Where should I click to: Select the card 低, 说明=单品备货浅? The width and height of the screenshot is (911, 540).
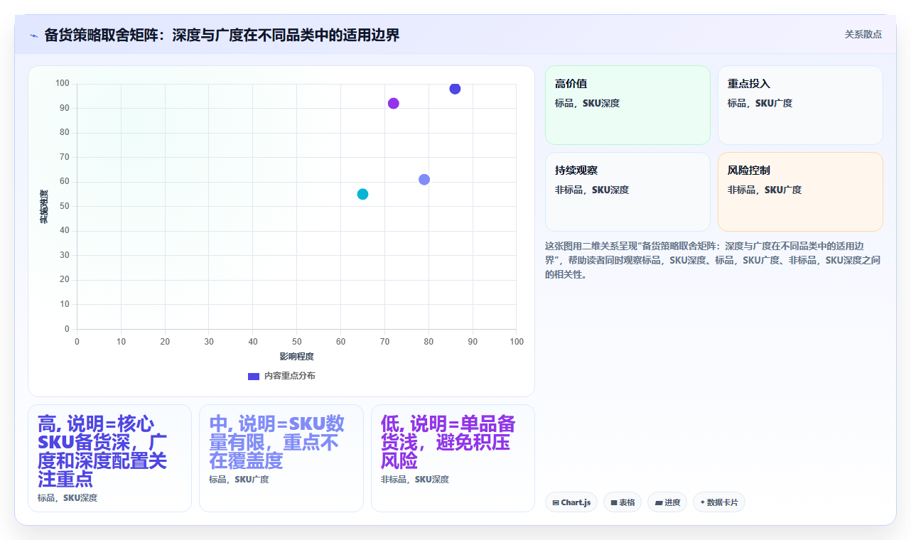(x=453, y=458)
